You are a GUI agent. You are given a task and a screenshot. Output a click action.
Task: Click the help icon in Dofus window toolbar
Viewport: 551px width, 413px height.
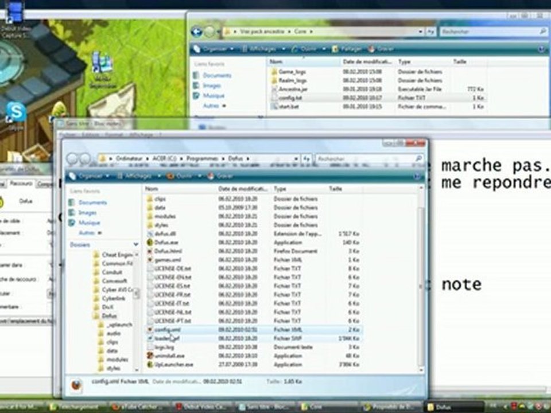[417, 176]
